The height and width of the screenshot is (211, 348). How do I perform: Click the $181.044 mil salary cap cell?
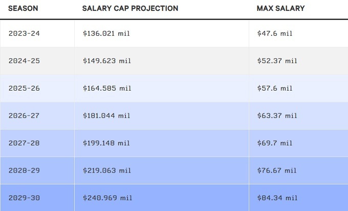click(x=106, y=116)
